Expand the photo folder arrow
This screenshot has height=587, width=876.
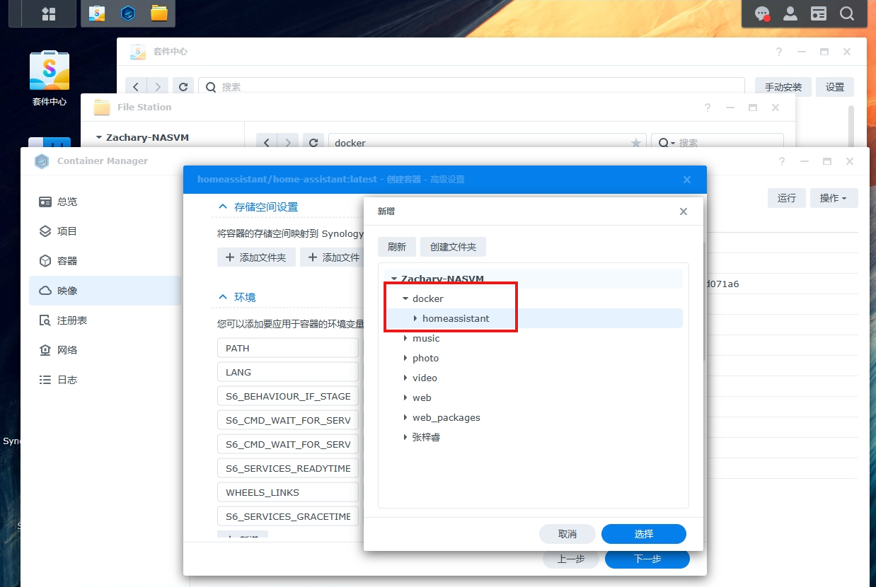pyautogui.click(x=405, y=358)
